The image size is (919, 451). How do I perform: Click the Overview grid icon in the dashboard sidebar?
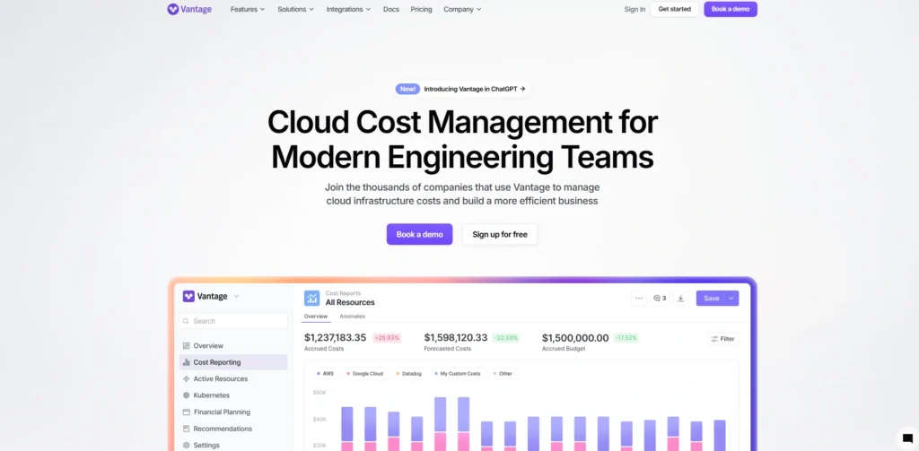click(187, 346)
